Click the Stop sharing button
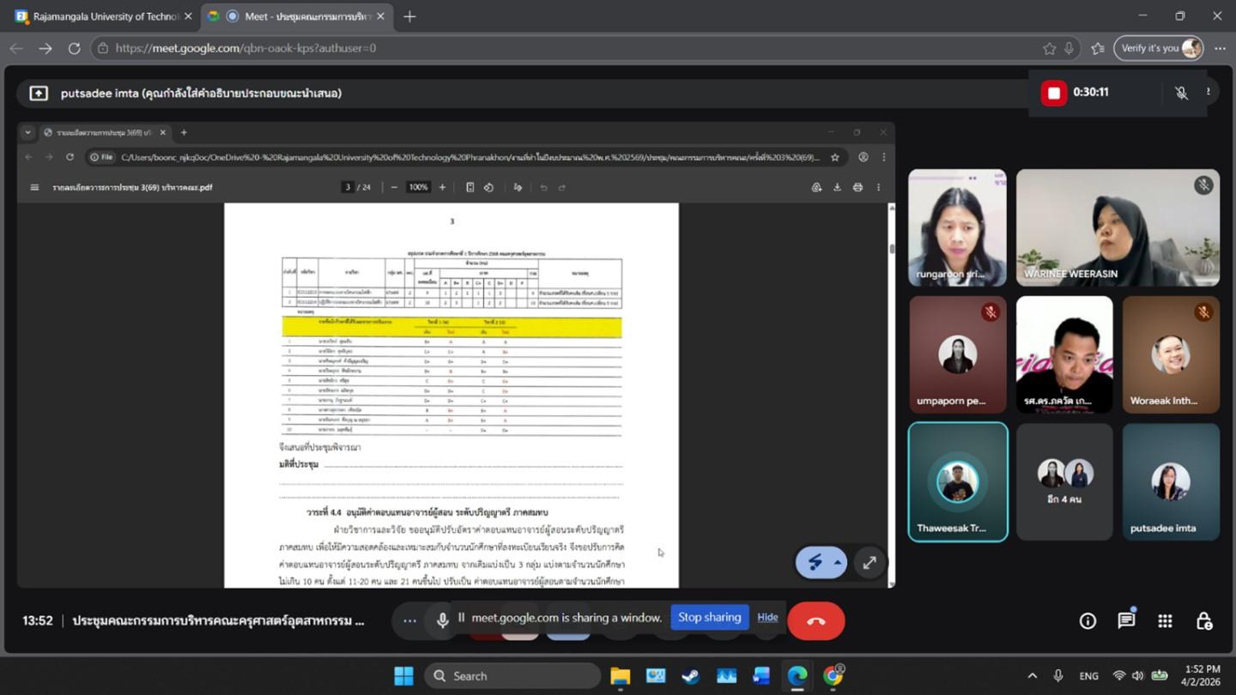1236x695 pixels. [709, 617]
